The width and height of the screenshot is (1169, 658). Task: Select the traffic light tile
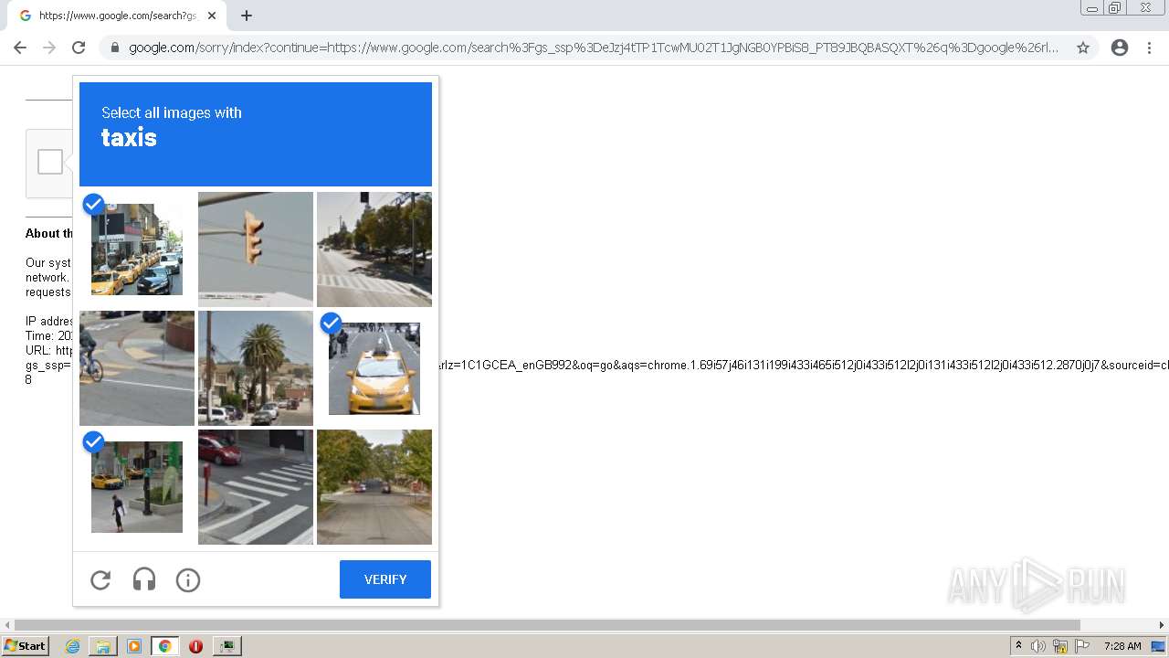click(256, 249)
